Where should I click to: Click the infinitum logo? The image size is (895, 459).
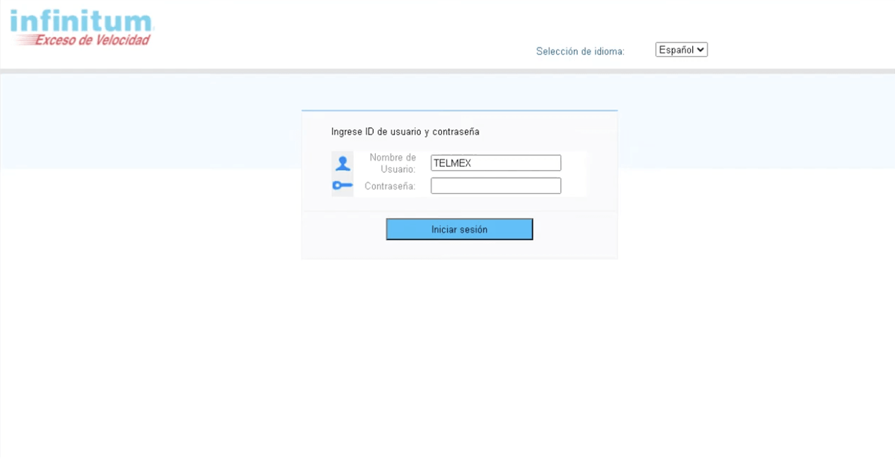pyautogui.click(x=82, y=21)
